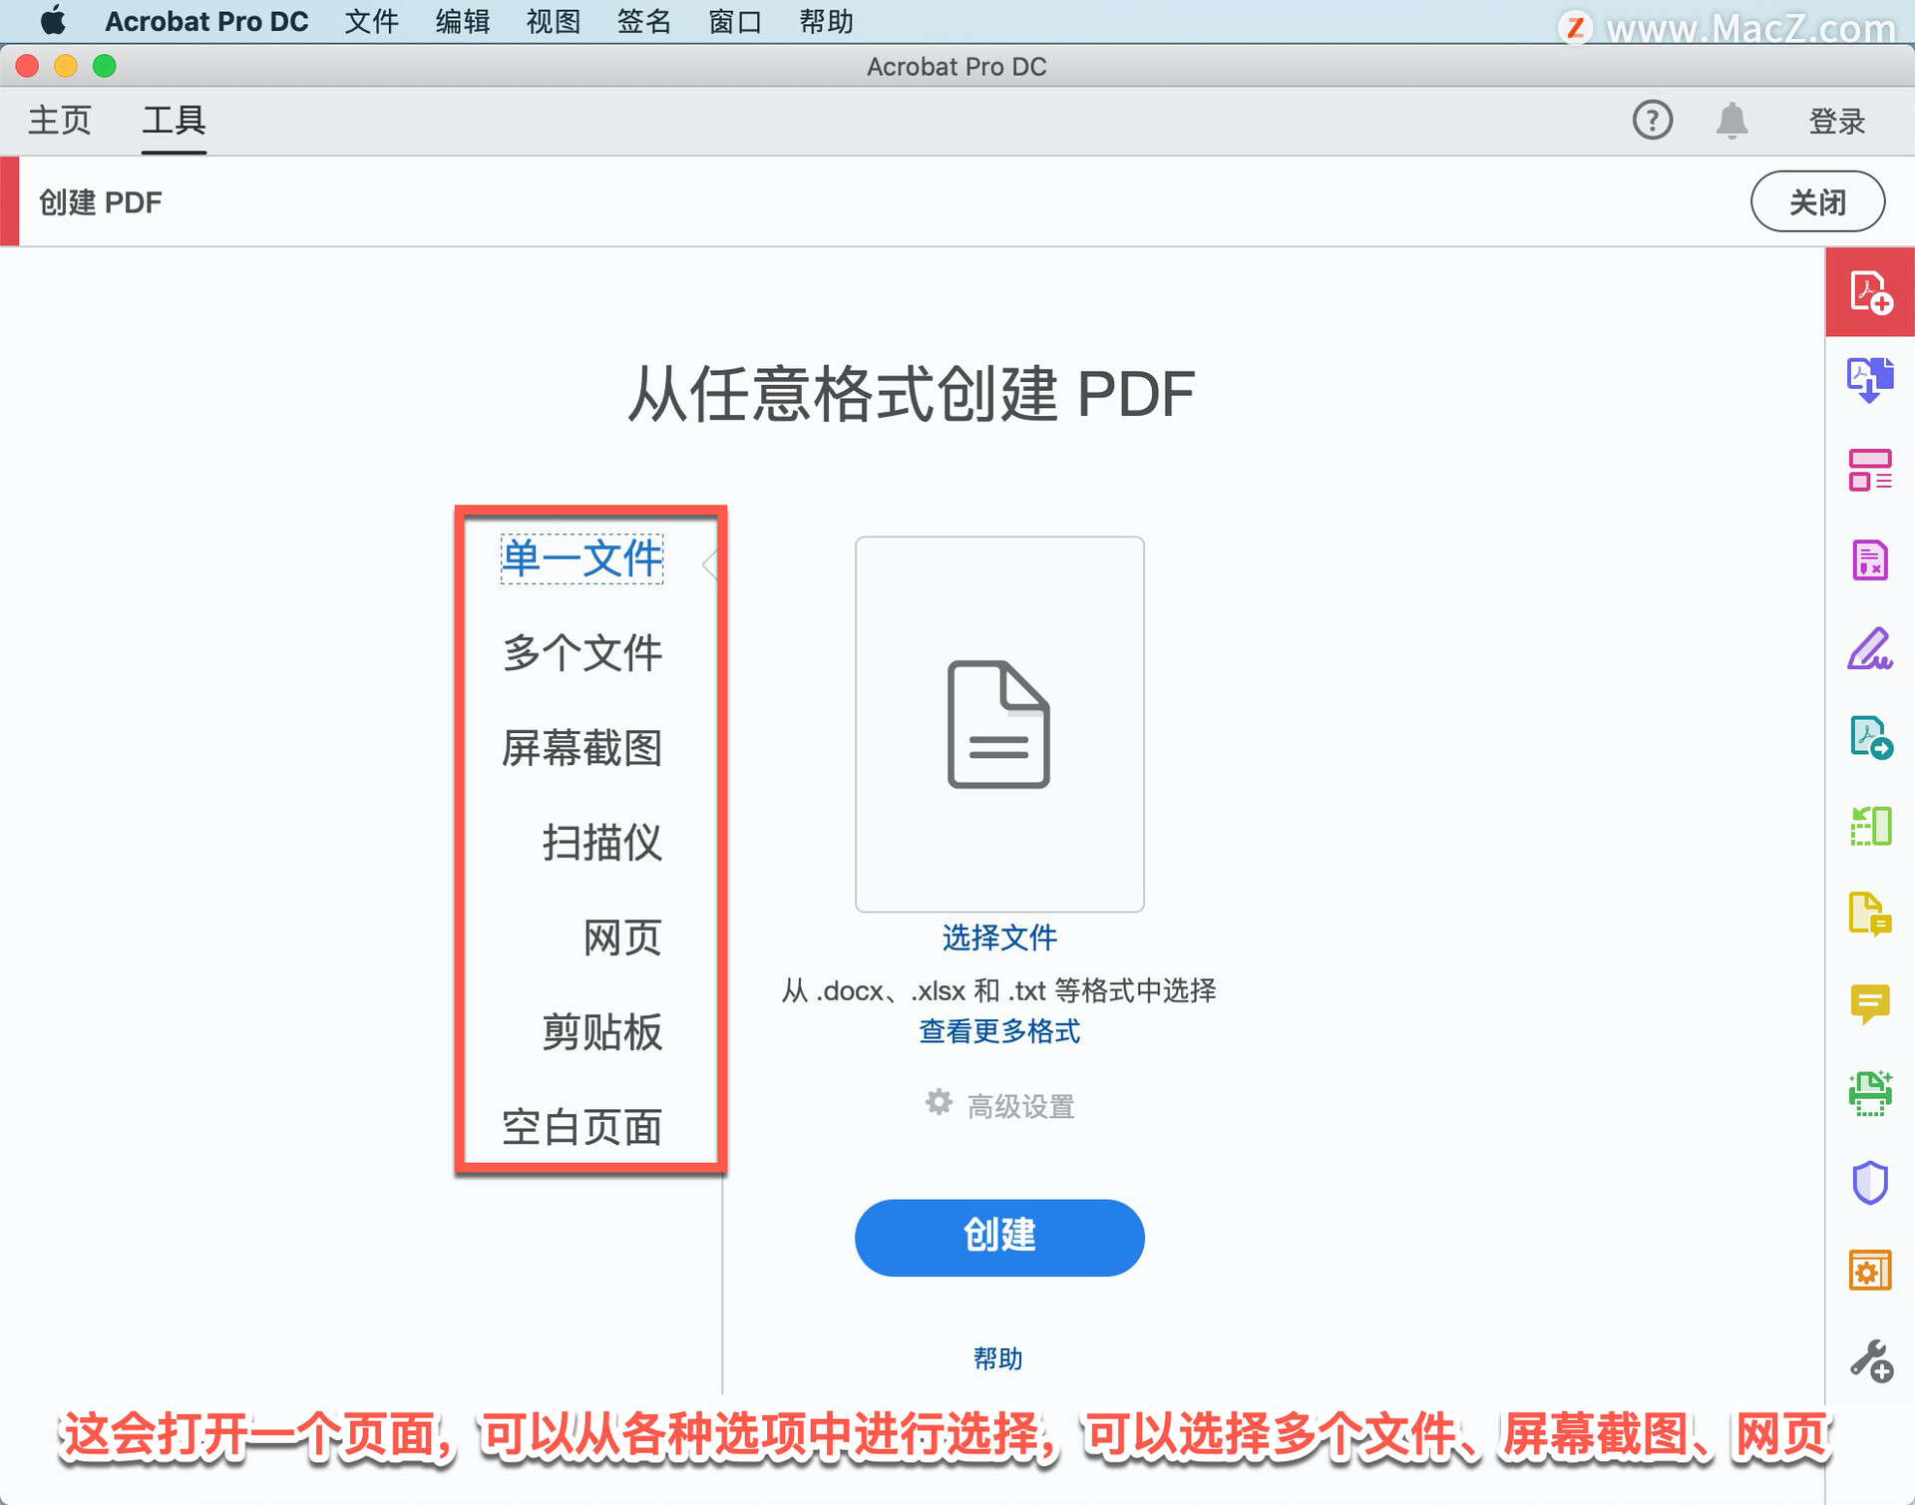Select the 网页 option

pos(622,938)
